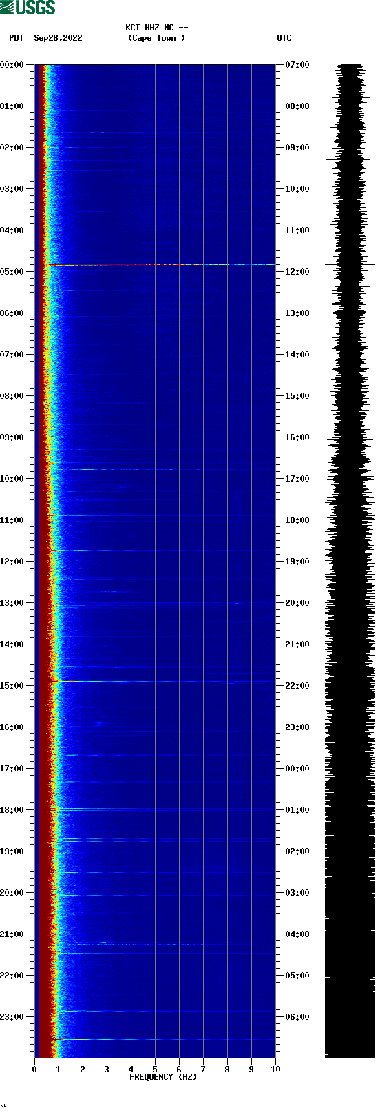Click the PDT time label 08:00
Viewport: 380px width, 1113px height.
click(x=12, y=396)
